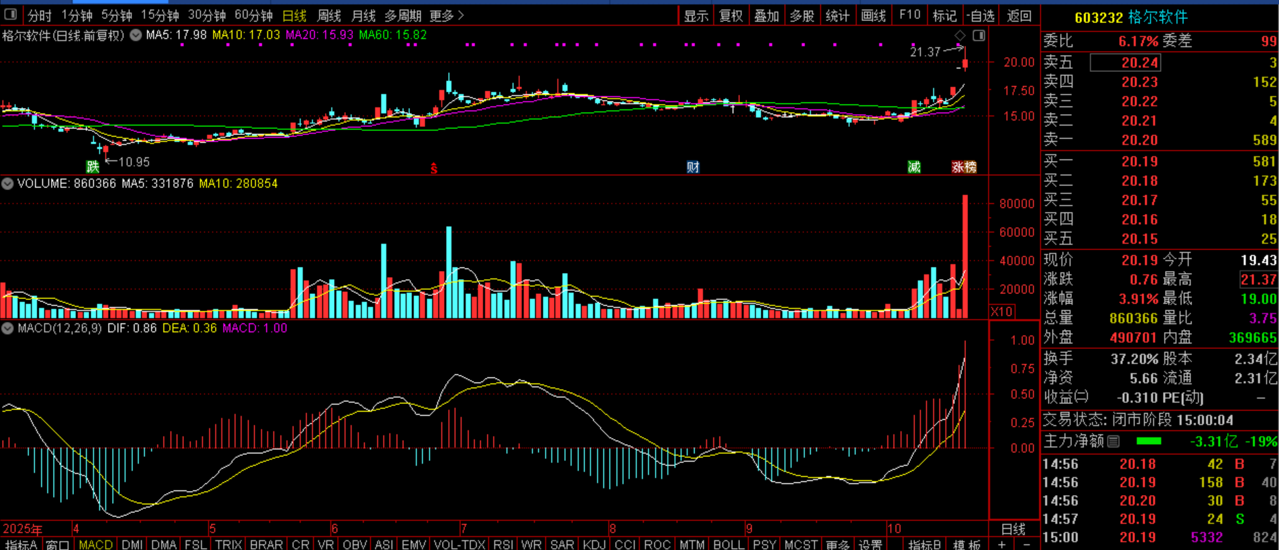Switch indicator to VOL-TDX

(x=460, y=545)
